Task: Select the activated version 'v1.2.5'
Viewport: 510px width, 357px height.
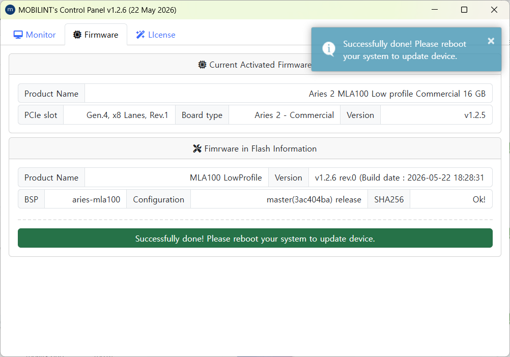Action: 474,115
